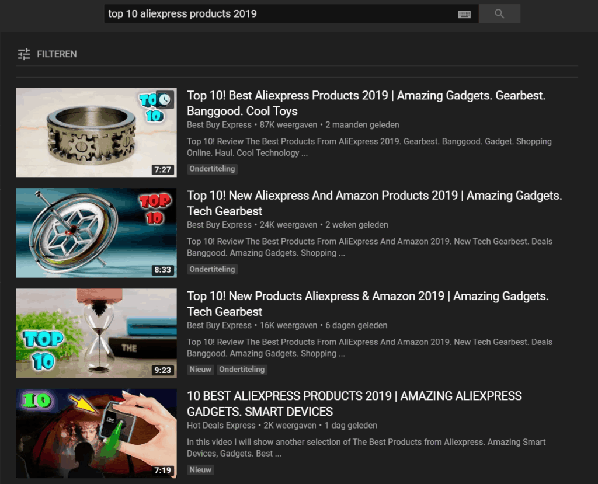
Task: Open 'Top 10! New Products Aliexpress & Amazon' title
Action: click(x=368, y=304)
